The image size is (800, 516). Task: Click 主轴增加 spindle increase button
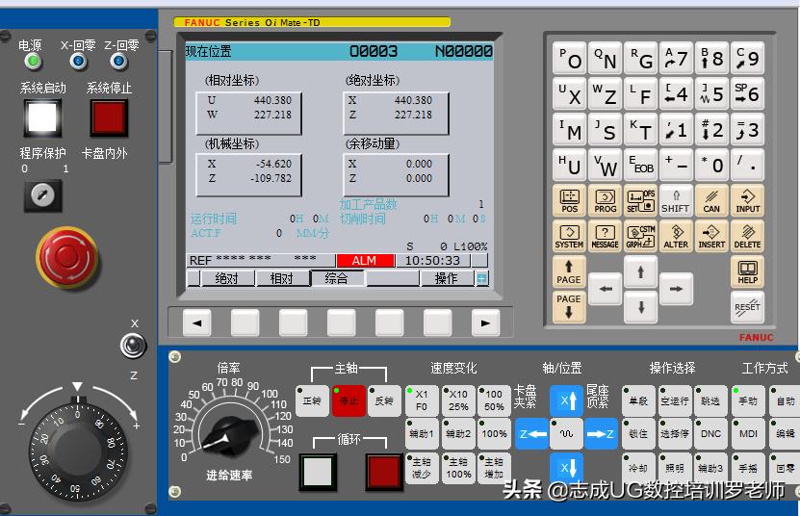[x=494, y=467]
